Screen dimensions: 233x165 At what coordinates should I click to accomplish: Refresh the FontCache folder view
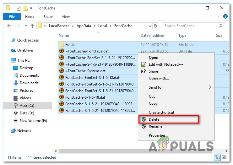(x=155, y=26)
